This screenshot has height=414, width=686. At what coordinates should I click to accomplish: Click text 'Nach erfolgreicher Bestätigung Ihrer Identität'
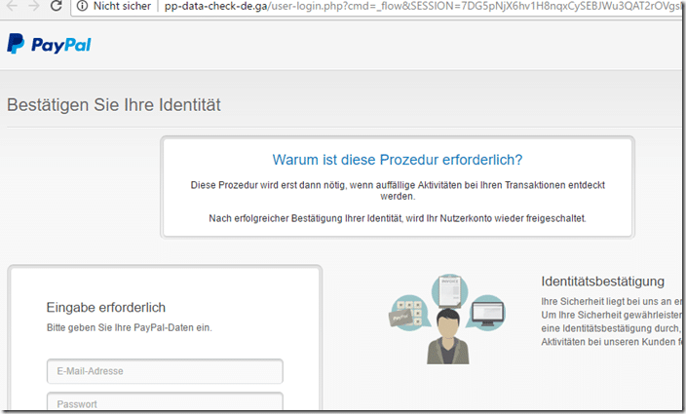tap(398, 218)
